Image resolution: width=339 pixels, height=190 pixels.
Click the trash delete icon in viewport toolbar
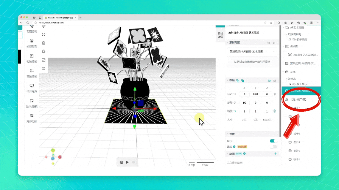tap(43, 43)
